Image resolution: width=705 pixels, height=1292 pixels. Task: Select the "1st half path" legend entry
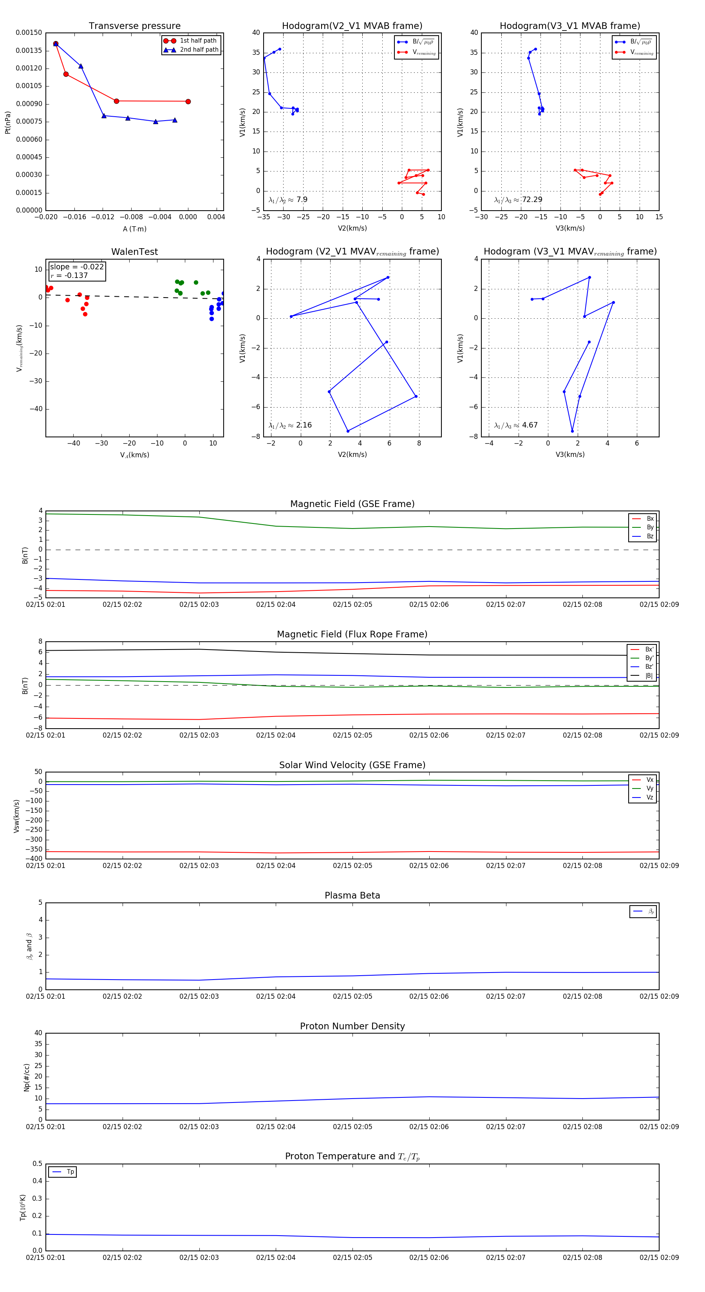coord(191,41)
